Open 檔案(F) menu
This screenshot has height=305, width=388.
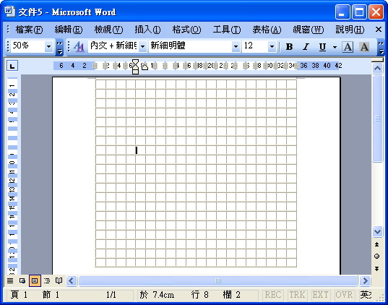pos(29,30)
